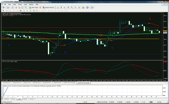
Task: Click the connection status indicator in status bar
Action: pyautogui.click(x=151, y=102)
